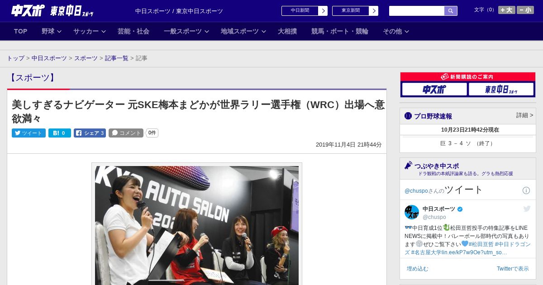
Task: Click the article headline text
Action: click(x=198, y=112)
